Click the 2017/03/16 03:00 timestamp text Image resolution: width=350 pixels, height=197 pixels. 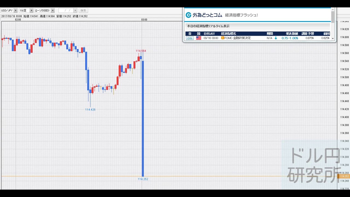pyautogui.click(x=11, y=16)
